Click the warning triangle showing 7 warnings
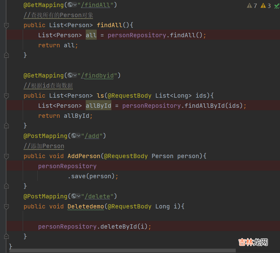The width and height of the screenshot is (280, 253). tap(250, 6)
